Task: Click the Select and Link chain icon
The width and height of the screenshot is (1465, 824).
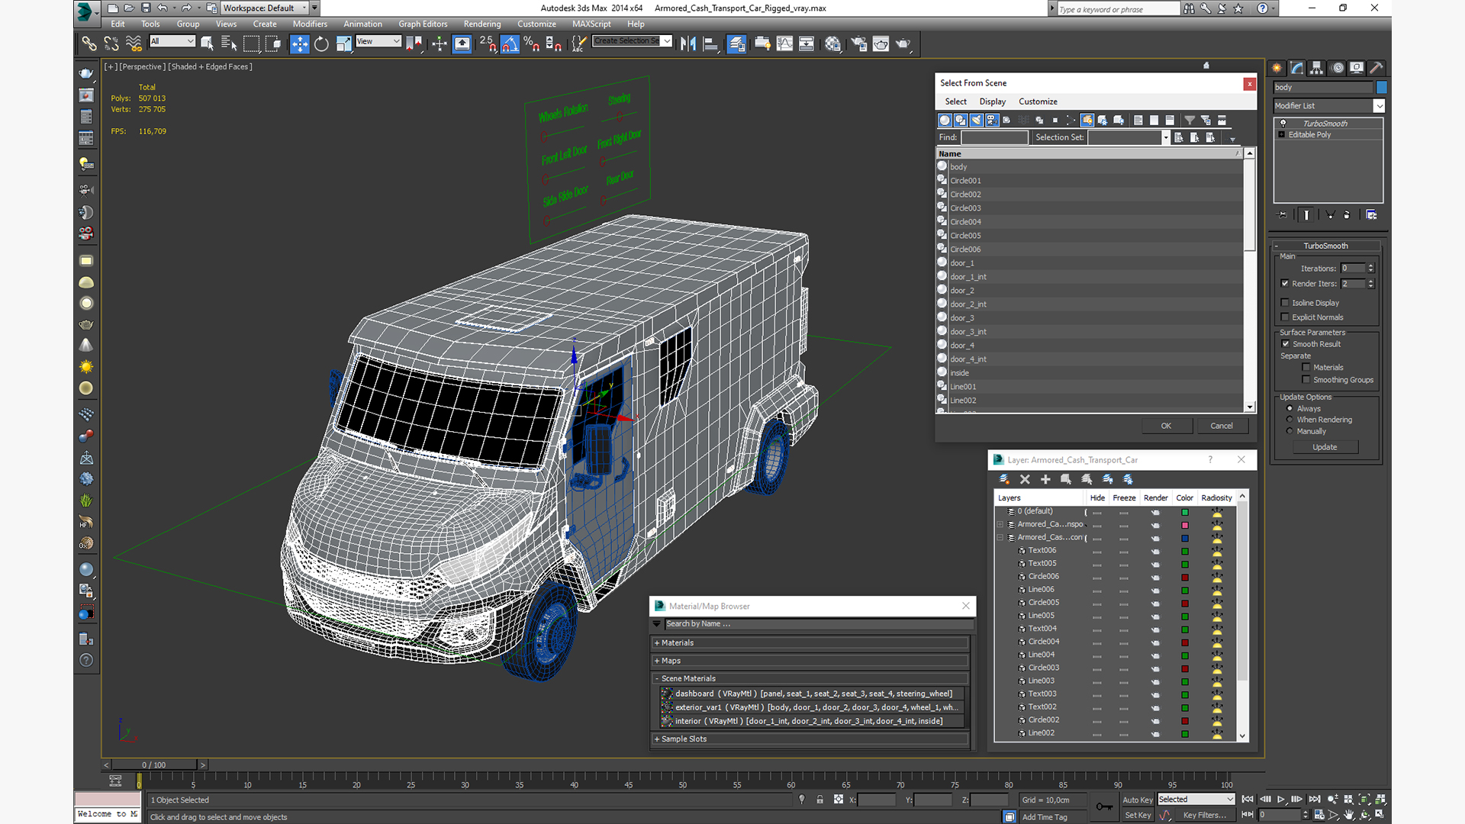Action: coord(89,44)
